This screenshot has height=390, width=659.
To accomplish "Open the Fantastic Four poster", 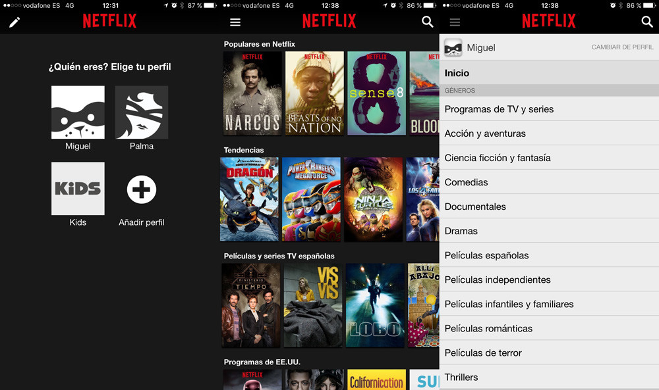I will (x=423, y=200).
